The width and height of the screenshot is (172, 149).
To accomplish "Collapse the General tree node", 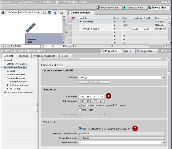I will [x=2, y=60].
